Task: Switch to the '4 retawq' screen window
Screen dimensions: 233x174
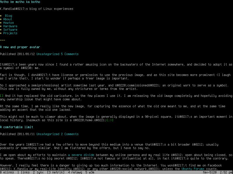Action: pos(75,172)
